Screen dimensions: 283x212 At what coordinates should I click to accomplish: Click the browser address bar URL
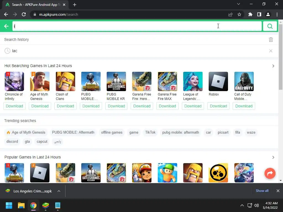[x=59, y=14]
